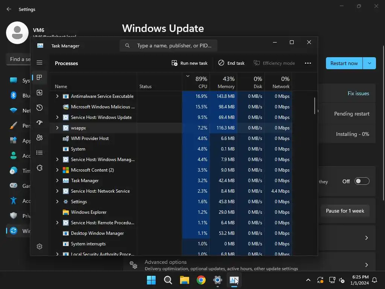Screen dimensions: 385x289
Task: Go back with Settings back arrow
Action: pos(9,9)
